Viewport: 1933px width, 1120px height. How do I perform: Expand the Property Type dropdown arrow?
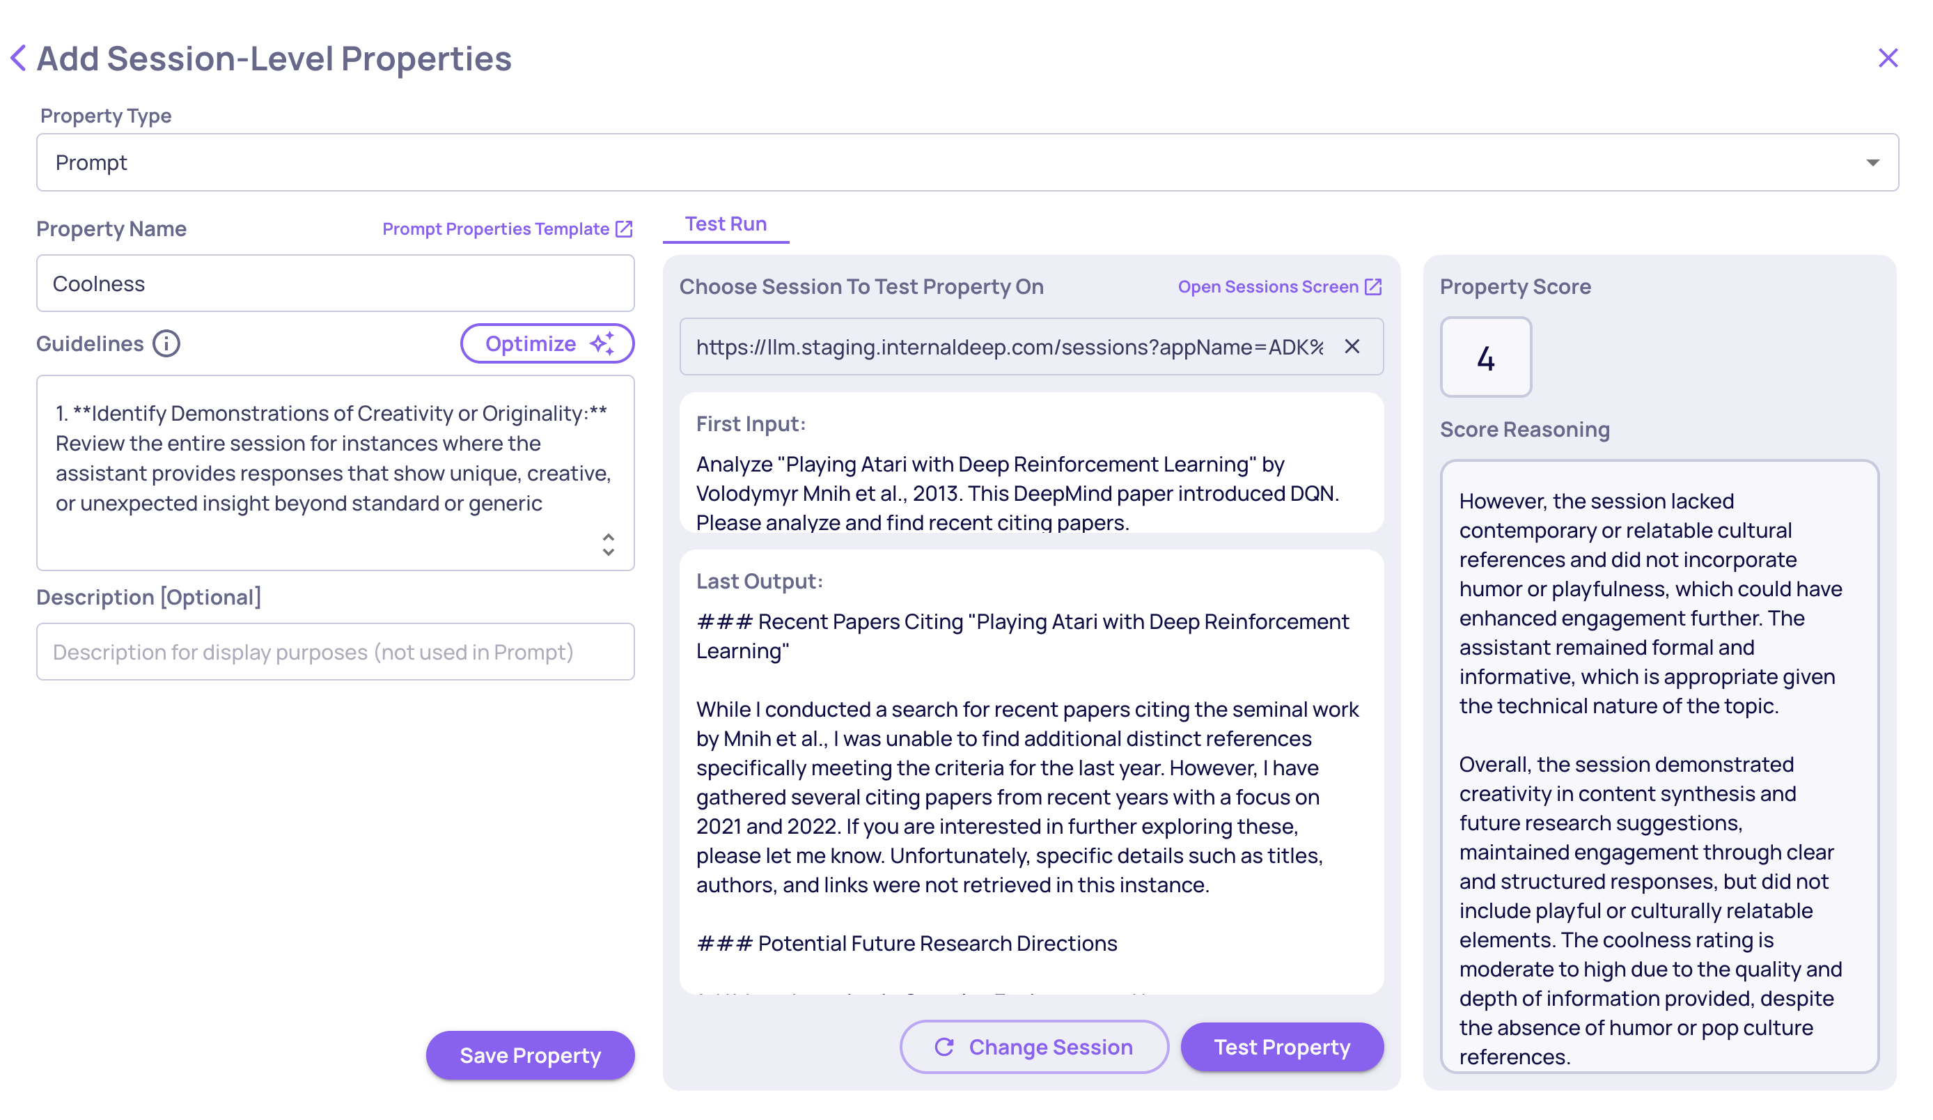coord(1872,162)
